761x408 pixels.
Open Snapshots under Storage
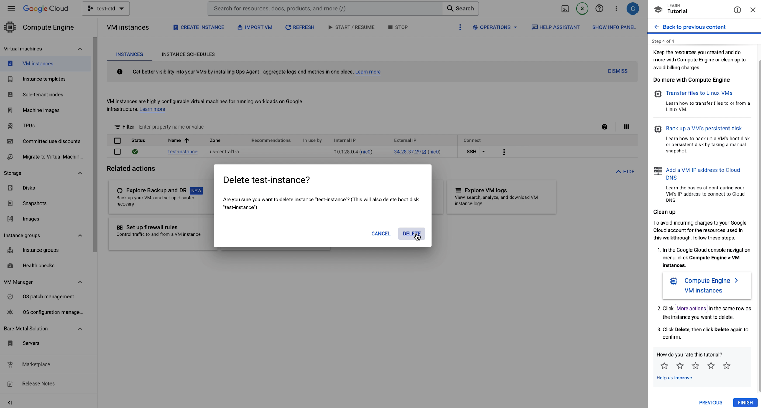[45, 203]
